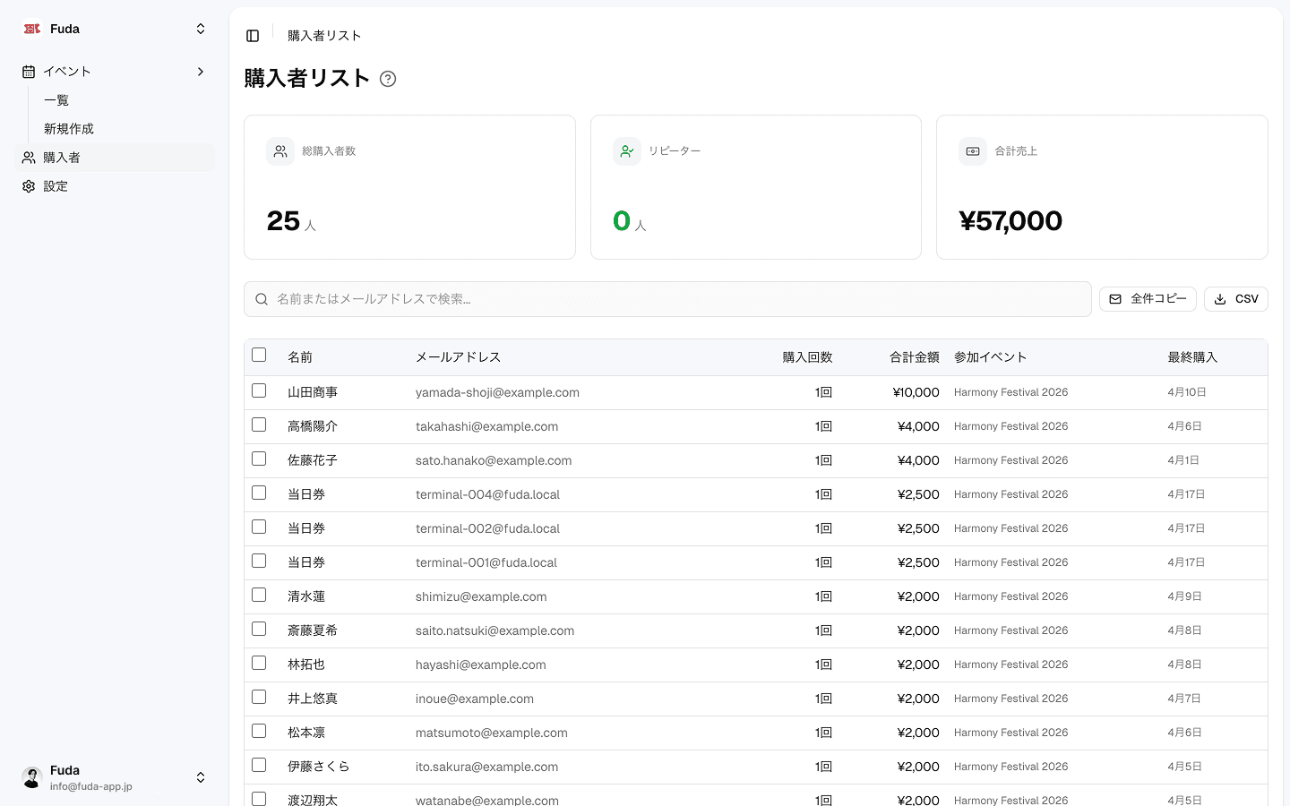Toggle the sidebar collapse icon near breadcrumb

(x=253, y=35)
